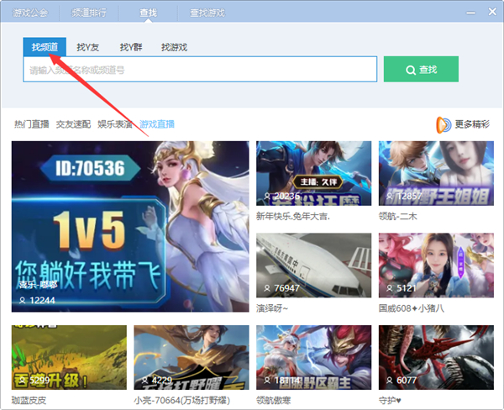This screenshot has width=504, height=410.
Task: Switch to the 找Y友 tab
Action: click(87, 47)
